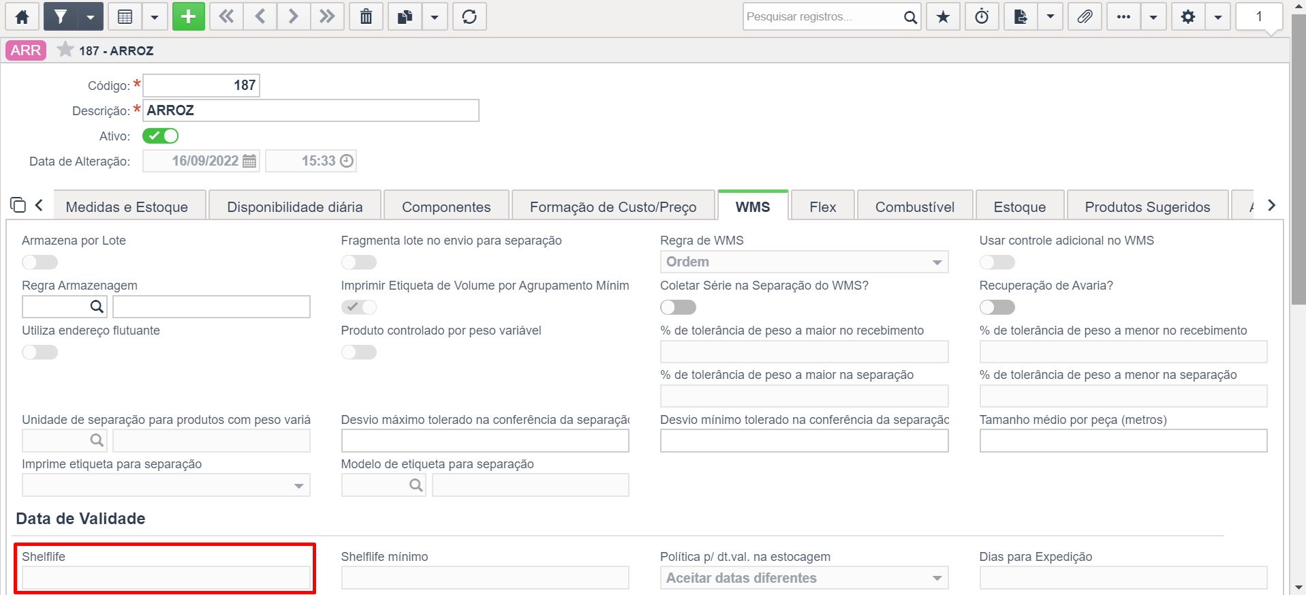The width and height of the screenshot is (1306, 595).
Task: Open Imprime etiqueta para separação dropdown
Action: pos(166,485)
